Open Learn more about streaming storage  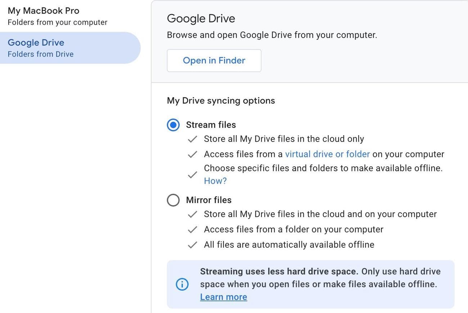coord(223,297)
